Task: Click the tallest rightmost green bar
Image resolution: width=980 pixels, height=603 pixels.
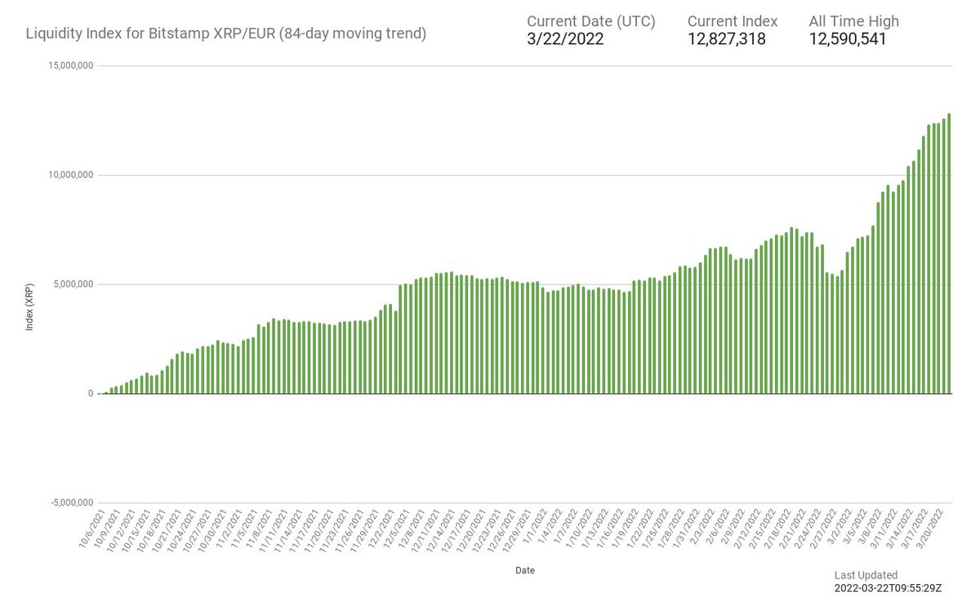Action: [x=949, y=253]
